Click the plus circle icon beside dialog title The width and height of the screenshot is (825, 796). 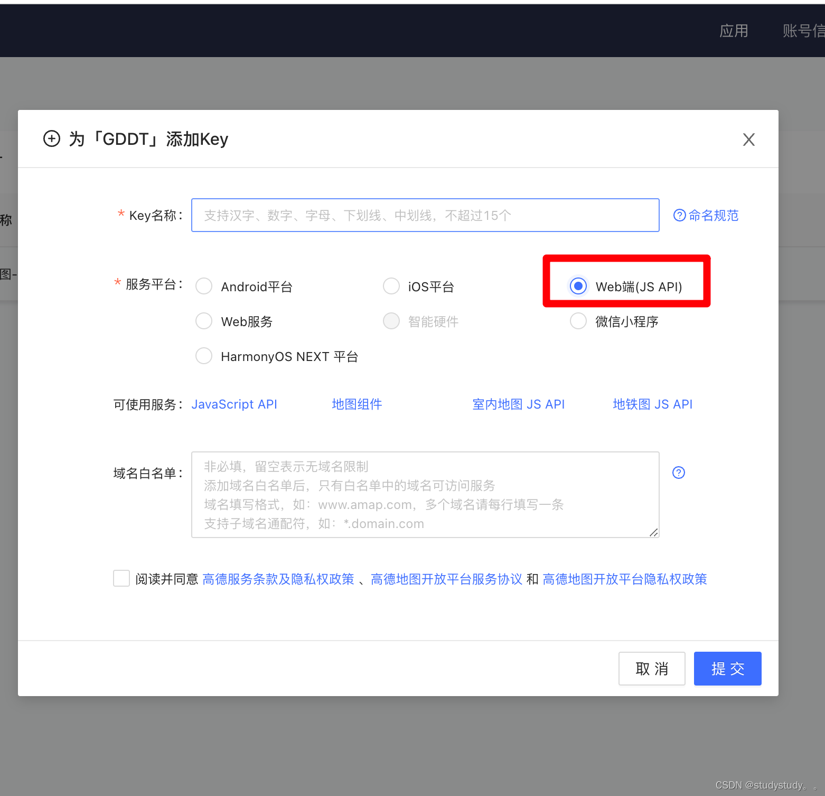click(x=51, y=138)
